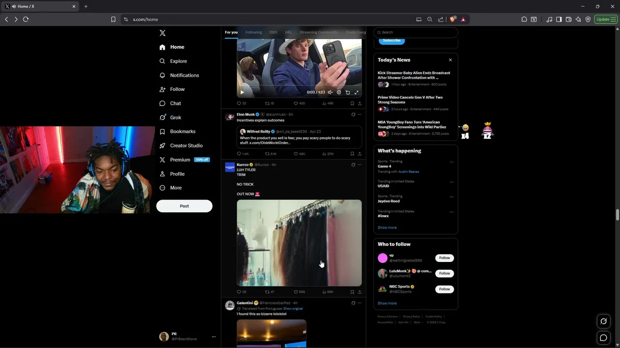Open account menu next to PR @PrBeenStone
620x348 pixels.
click(x=214, y=337)
